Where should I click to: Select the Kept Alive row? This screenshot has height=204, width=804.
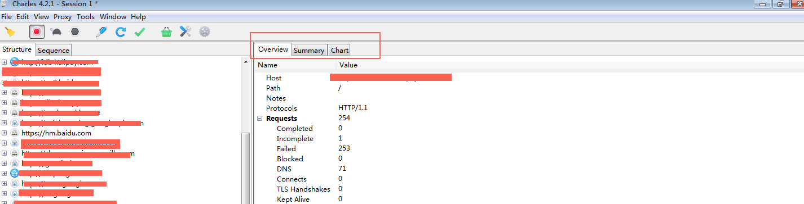pyautogui.click(x=529, y=200)
